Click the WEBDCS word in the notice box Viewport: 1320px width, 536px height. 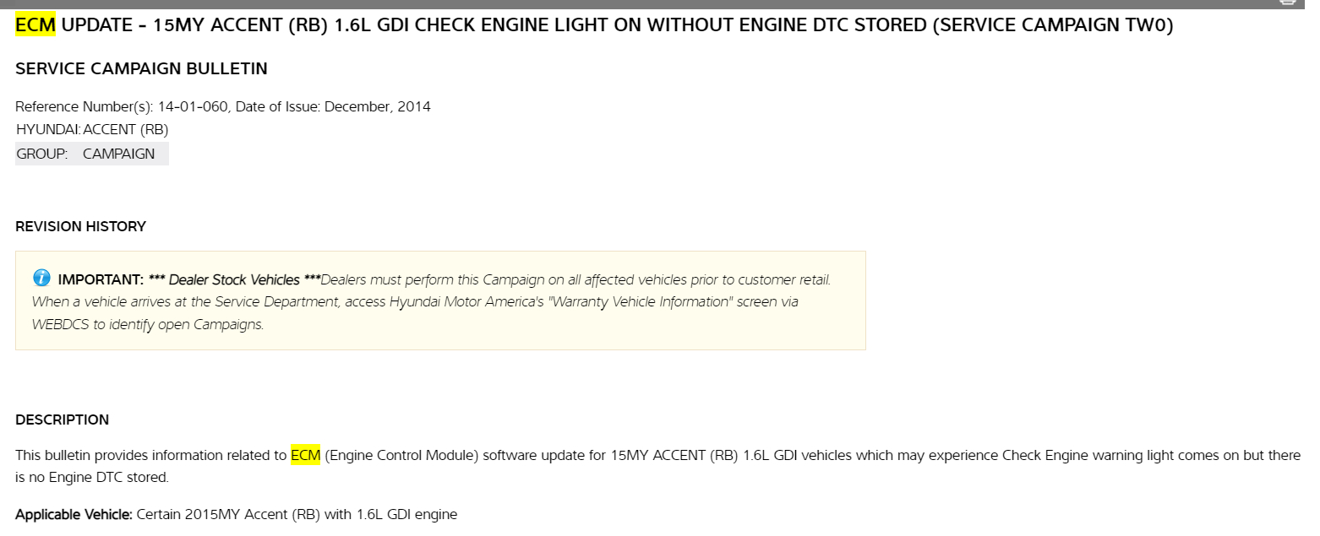point(61,324)
